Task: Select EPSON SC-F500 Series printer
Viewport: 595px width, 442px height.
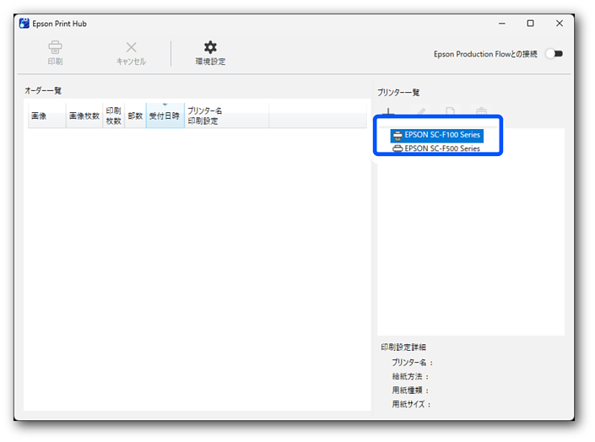Action: [441, 148]
